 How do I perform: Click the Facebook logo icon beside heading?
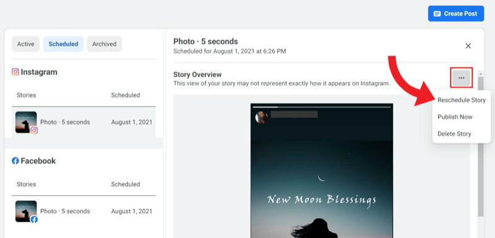click(x=15, y=161)
